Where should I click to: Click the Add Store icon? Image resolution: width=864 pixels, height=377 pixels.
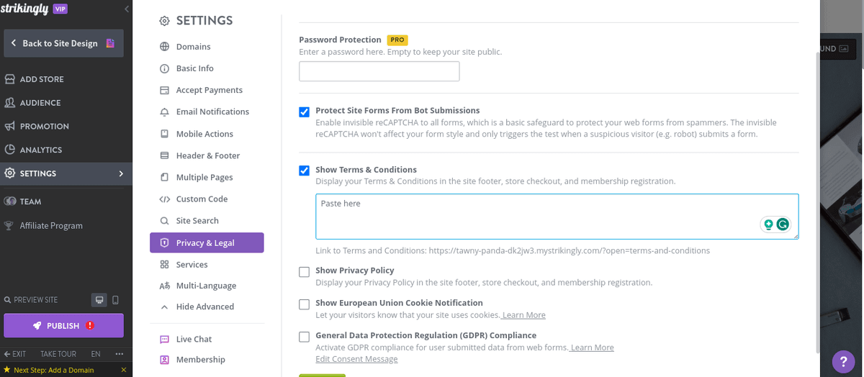[10, 79]
